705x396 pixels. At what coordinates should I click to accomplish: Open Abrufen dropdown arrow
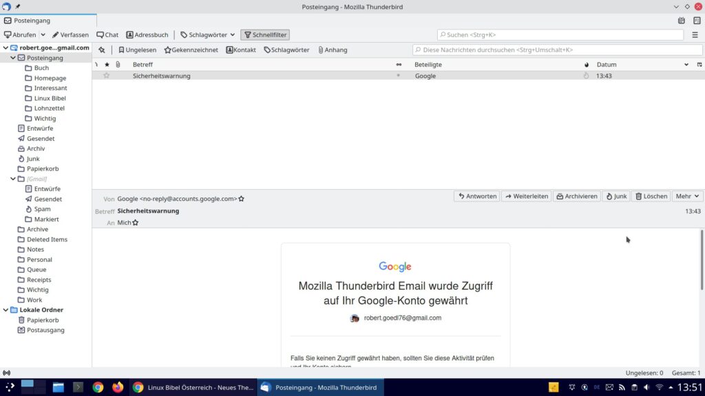43,34
